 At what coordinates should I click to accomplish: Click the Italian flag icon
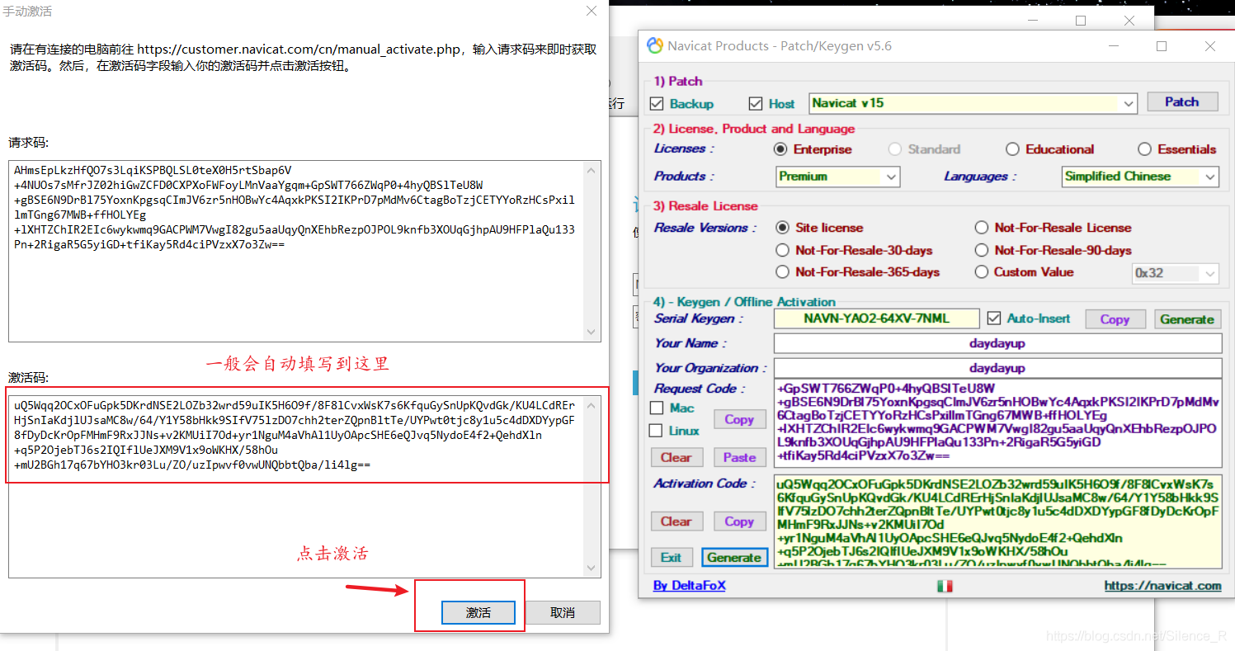[x=945, y=586]
